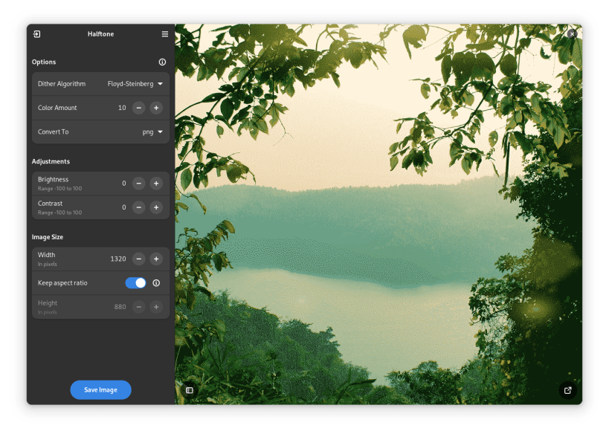Expand Dither Algorithm Floyd-Steinberg dropdown
The width and height of the screenshot is (609, 434).
[135, 84]
